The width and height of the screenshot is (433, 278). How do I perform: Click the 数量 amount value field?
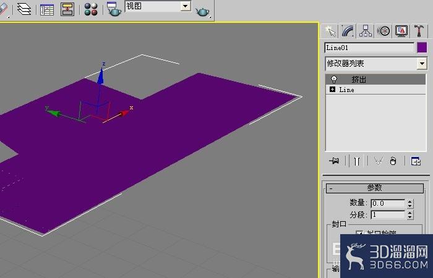(388, 203)
